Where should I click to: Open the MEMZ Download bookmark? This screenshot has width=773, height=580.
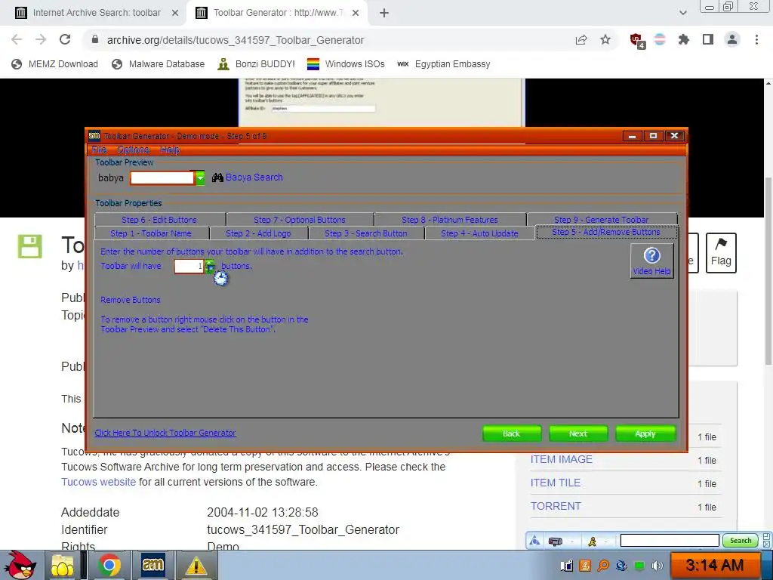pyautogui.click(x=54, y=64)
